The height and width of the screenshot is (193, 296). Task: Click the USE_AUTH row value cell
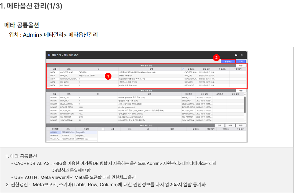97,82
